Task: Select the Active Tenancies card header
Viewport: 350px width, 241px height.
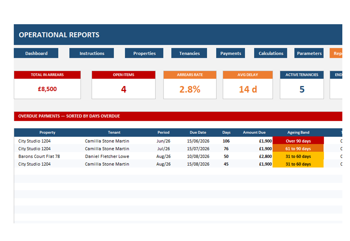Action: 302,75
